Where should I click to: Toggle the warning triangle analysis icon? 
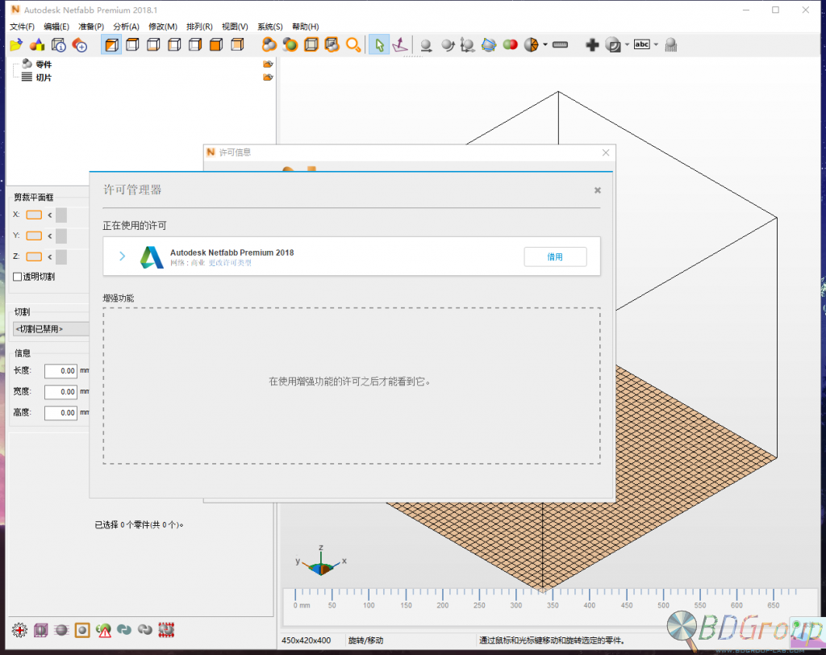(104, 630)
